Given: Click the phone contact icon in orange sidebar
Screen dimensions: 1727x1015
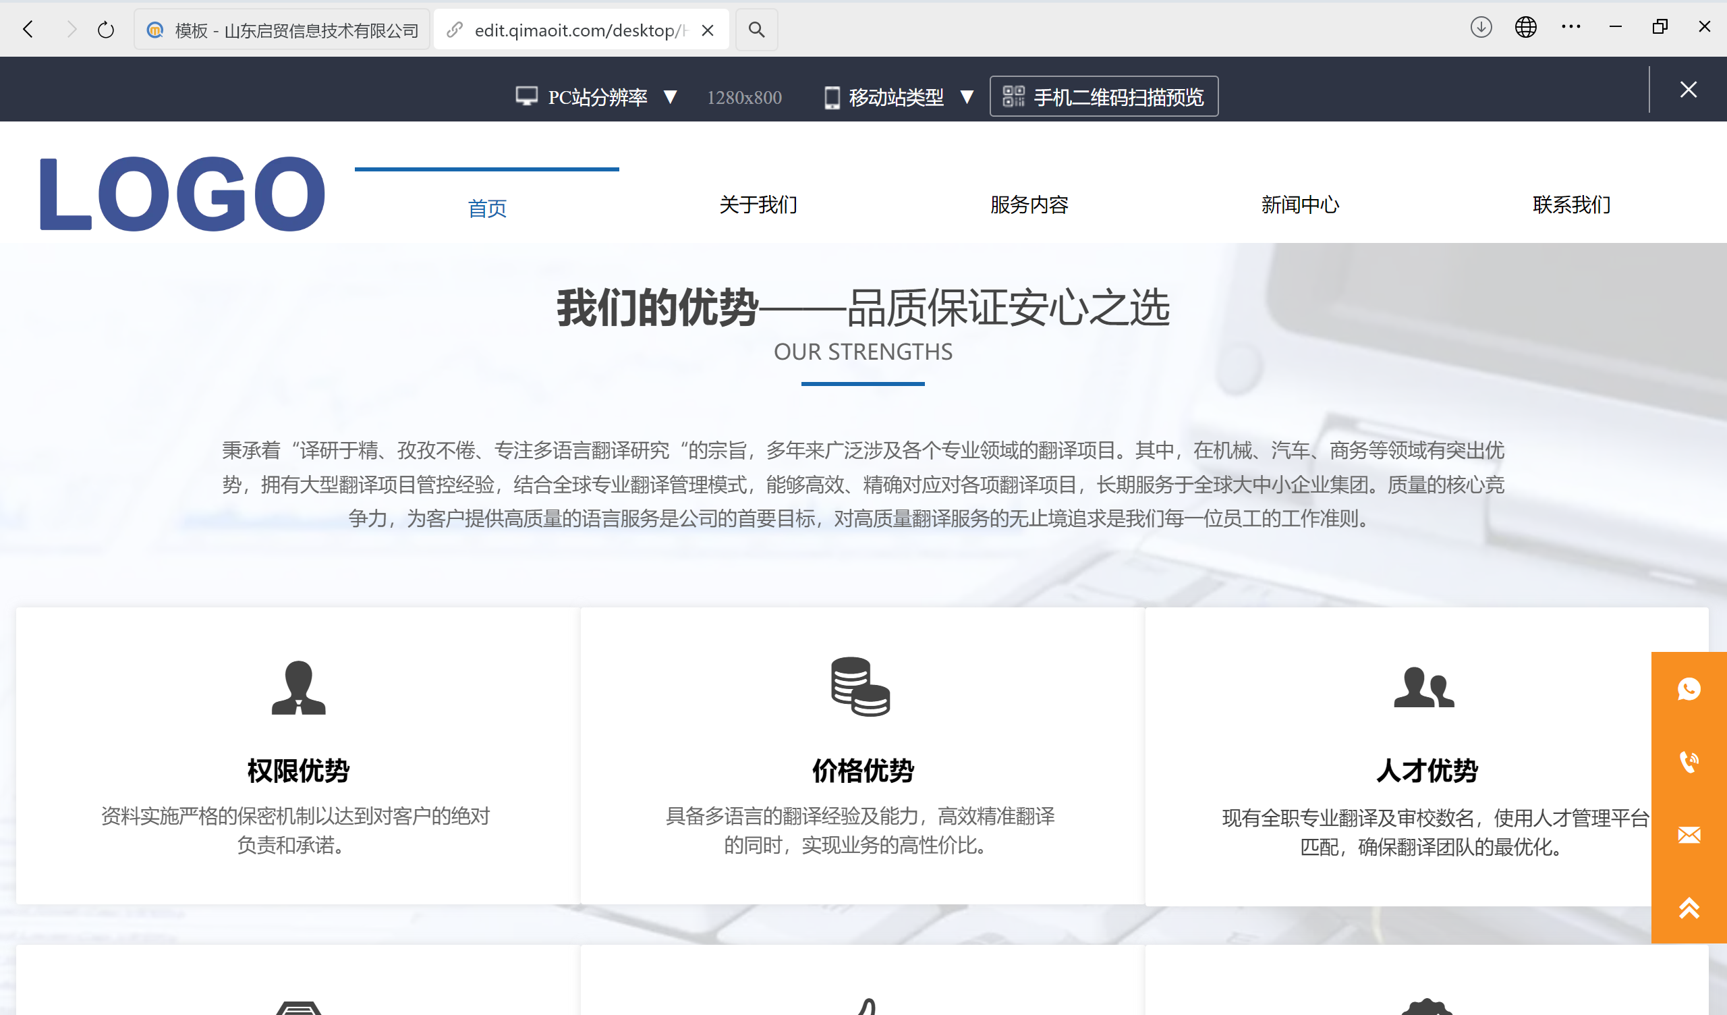Looking at the screenshot, I should point(1689,761).
